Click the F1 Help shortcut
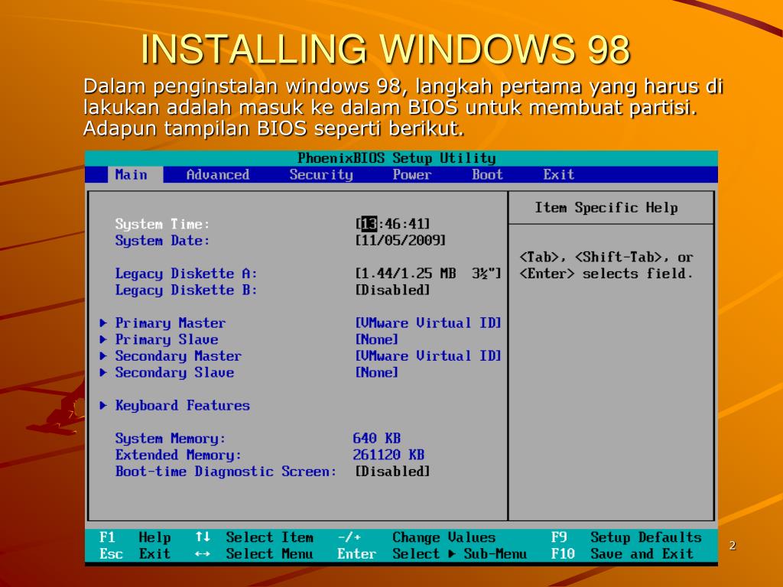The width and height of the screenshot is (783, 587). (135, 537)
